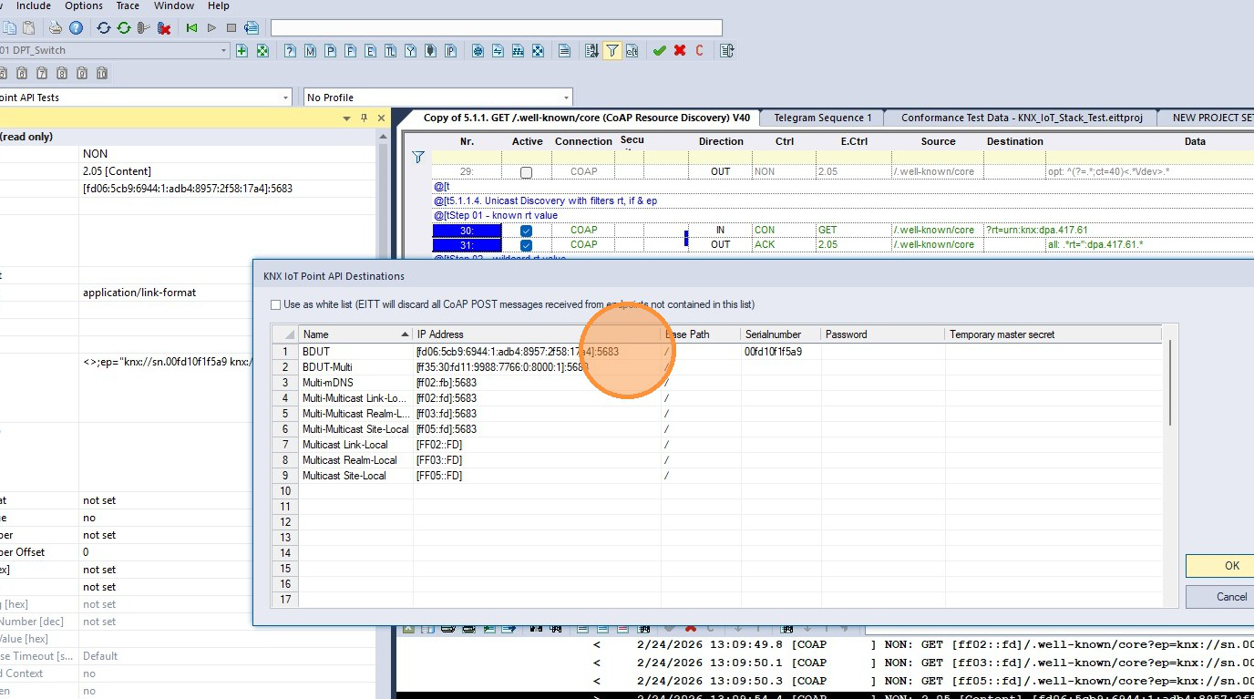Open the DPT_Switch dropdown
Screen dimensions: 1254x699
click(x=223, y=51)
